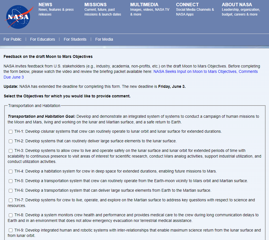The image size is (269, 240).
Task: Select the TH-8 crew health checkbox
Action: pyautogui.click(x=10, y=215)
